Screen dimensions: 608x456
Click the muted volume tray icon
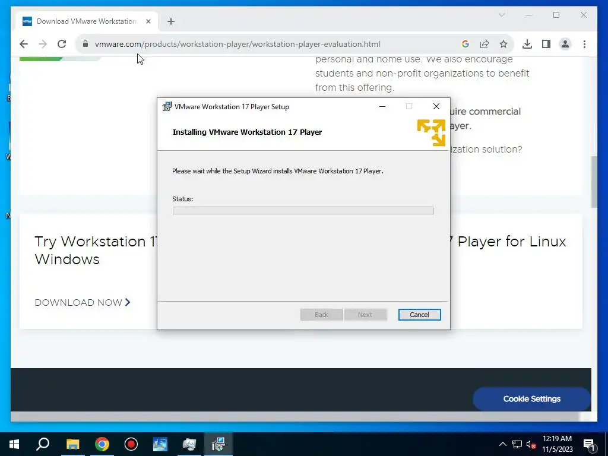[531, 444]
